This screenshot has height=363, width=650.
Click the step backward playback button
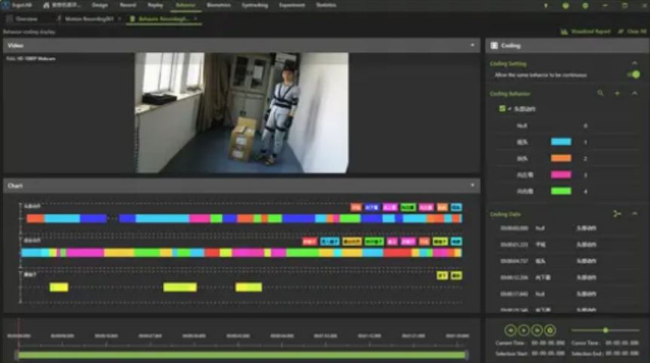510,330
